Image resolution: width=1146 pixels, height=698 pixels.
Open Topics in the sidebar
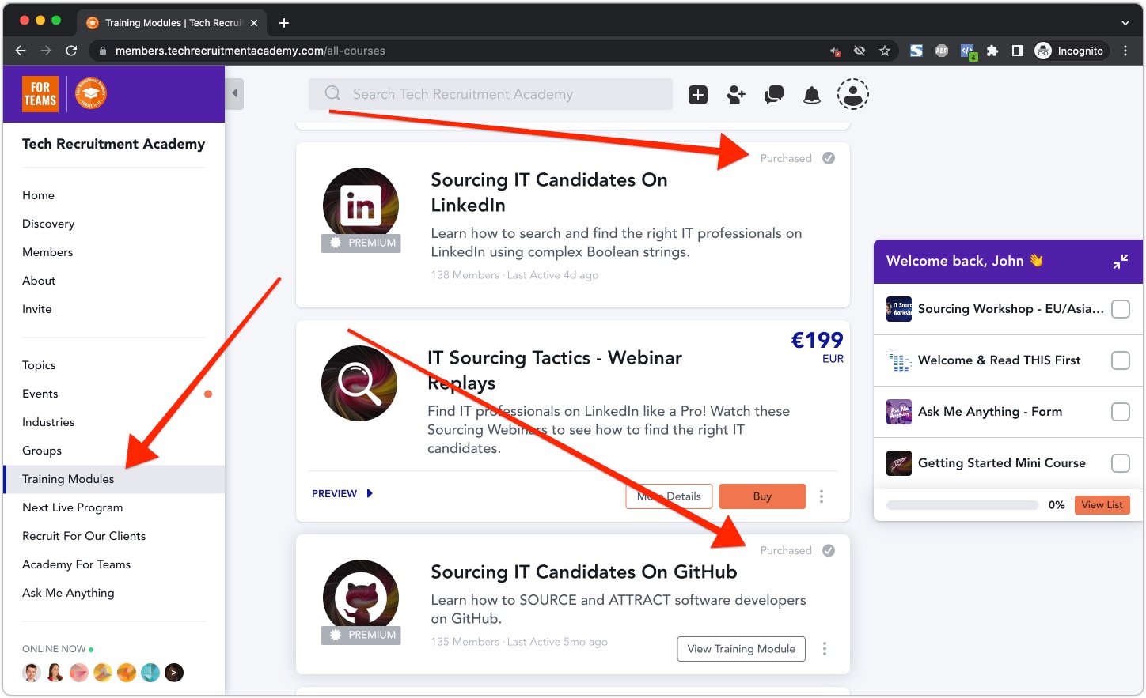(39, 365)
